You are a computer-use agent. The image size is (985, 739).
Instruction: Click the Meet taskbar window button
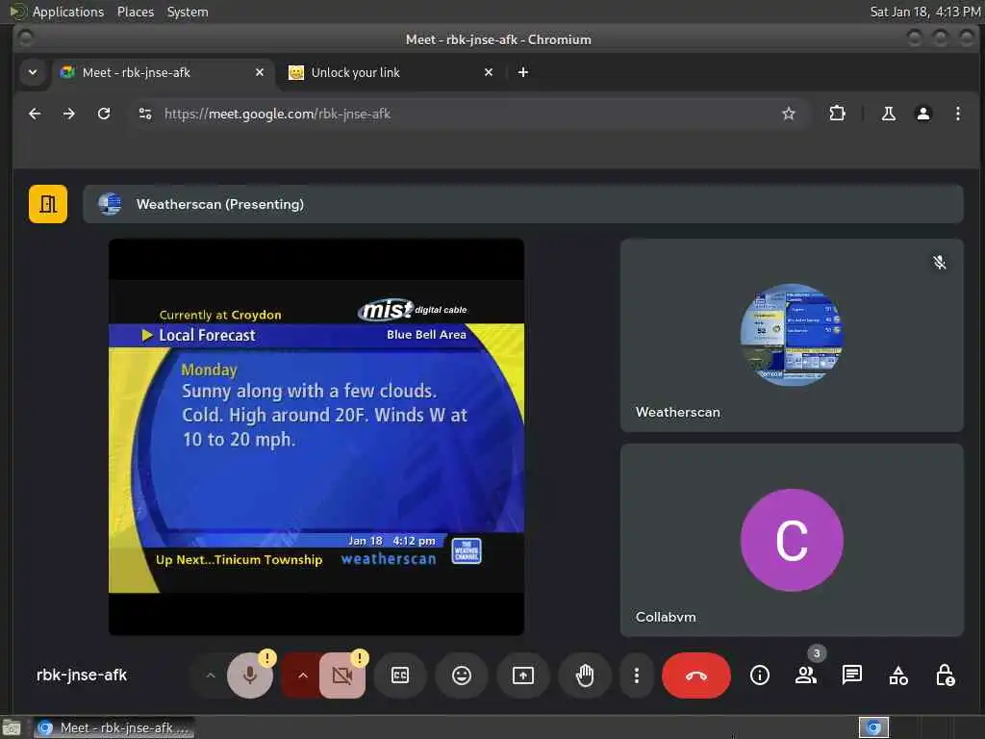click(114, 727)
